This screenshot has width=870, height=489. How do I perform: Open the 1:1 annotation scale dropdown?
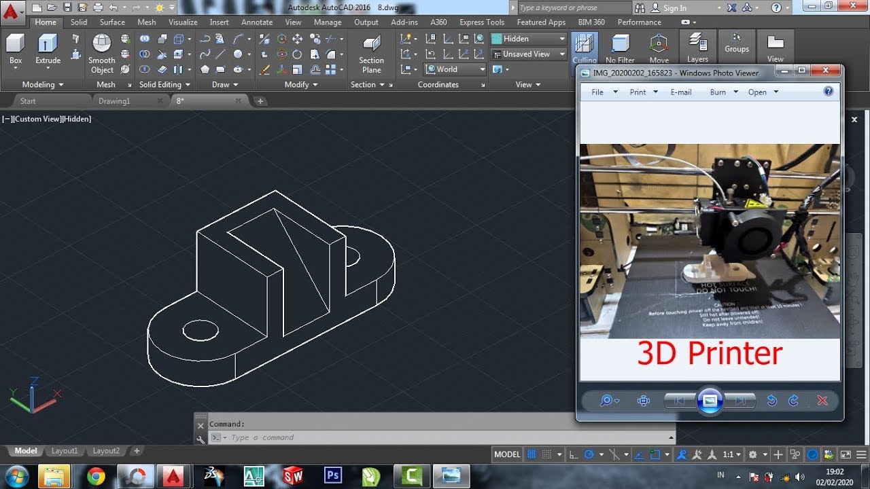click(732, 454)
